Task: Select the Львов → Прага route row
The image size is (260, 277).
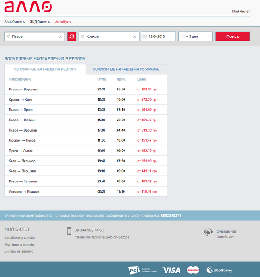Action: tap(86, 110)
